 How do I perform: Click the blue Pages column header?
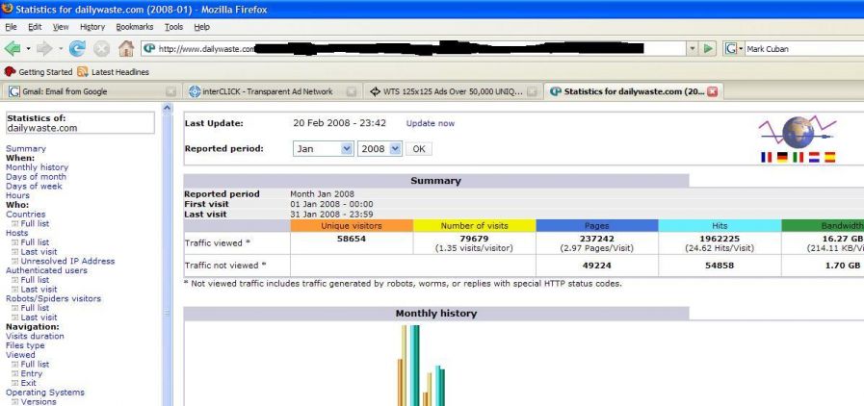point(597,225)
